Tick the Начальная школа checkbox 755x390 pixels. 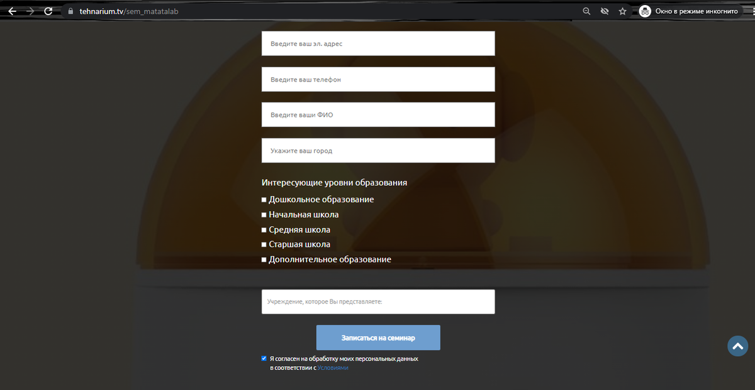point(264,215)
